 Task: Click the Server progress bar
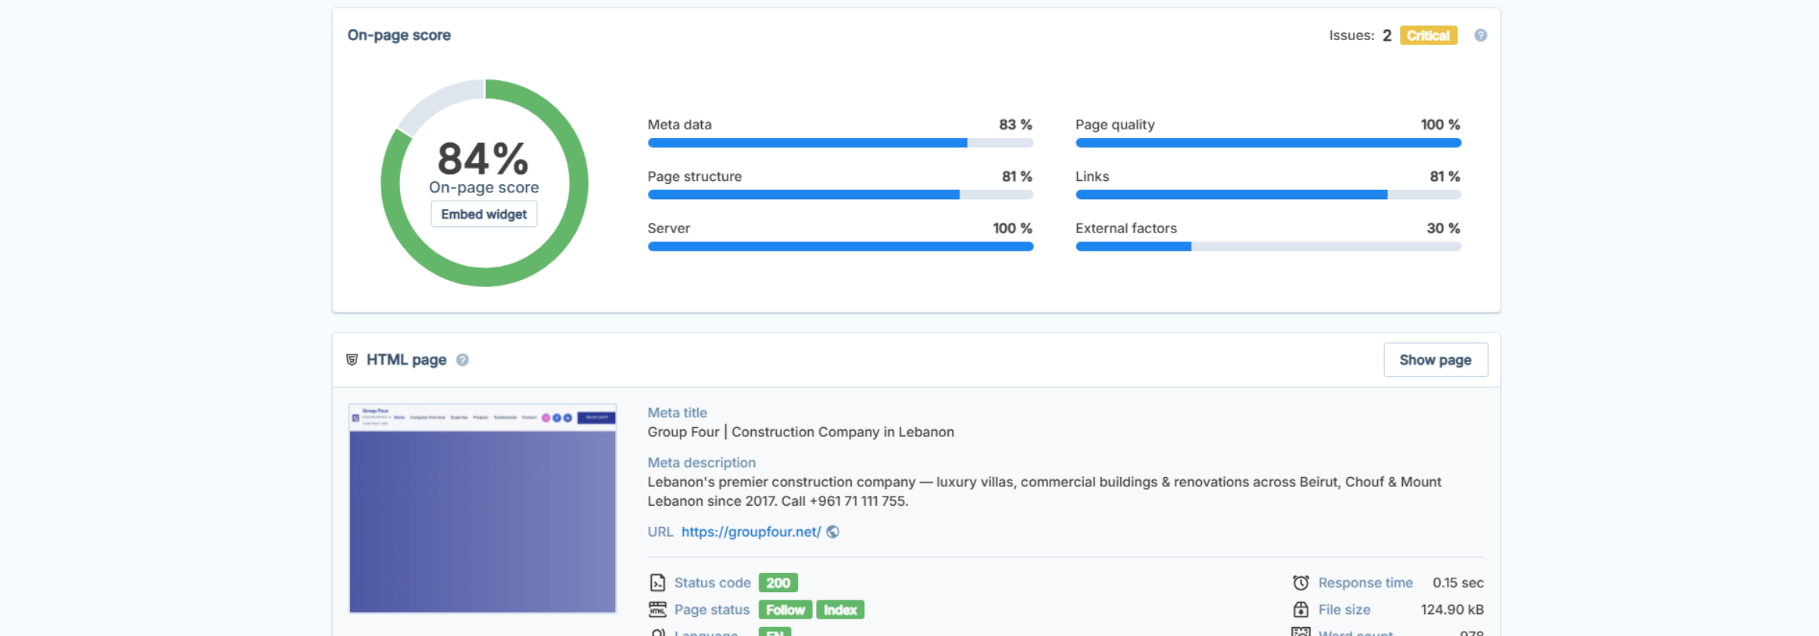[x=841, y=246]
